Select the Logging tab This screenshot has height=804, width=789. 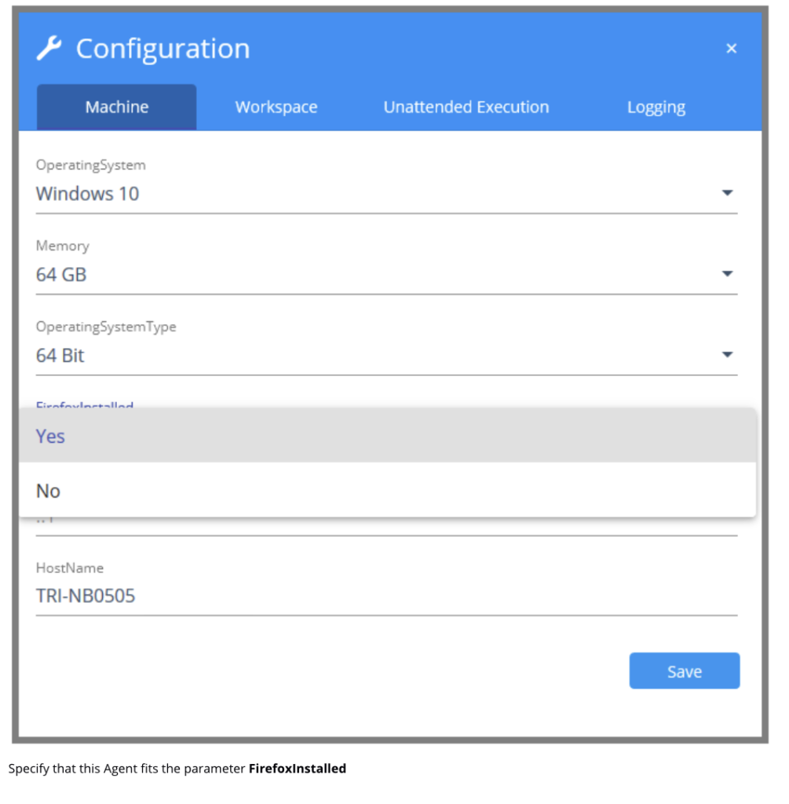[x=656, y=107]
